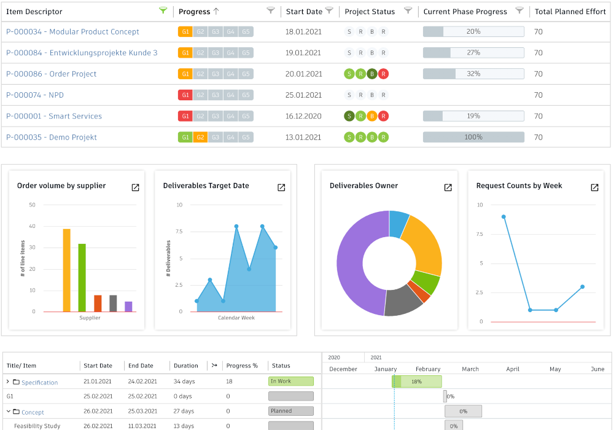Filter the Project Status column
Screen dimensions: 614x430
tap(408, 10)
